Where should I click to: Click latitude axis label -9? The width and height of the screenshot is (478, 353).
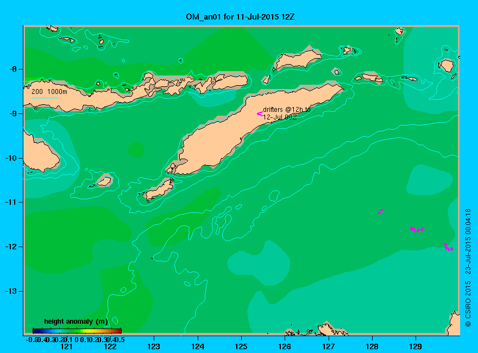pos(13,114)
